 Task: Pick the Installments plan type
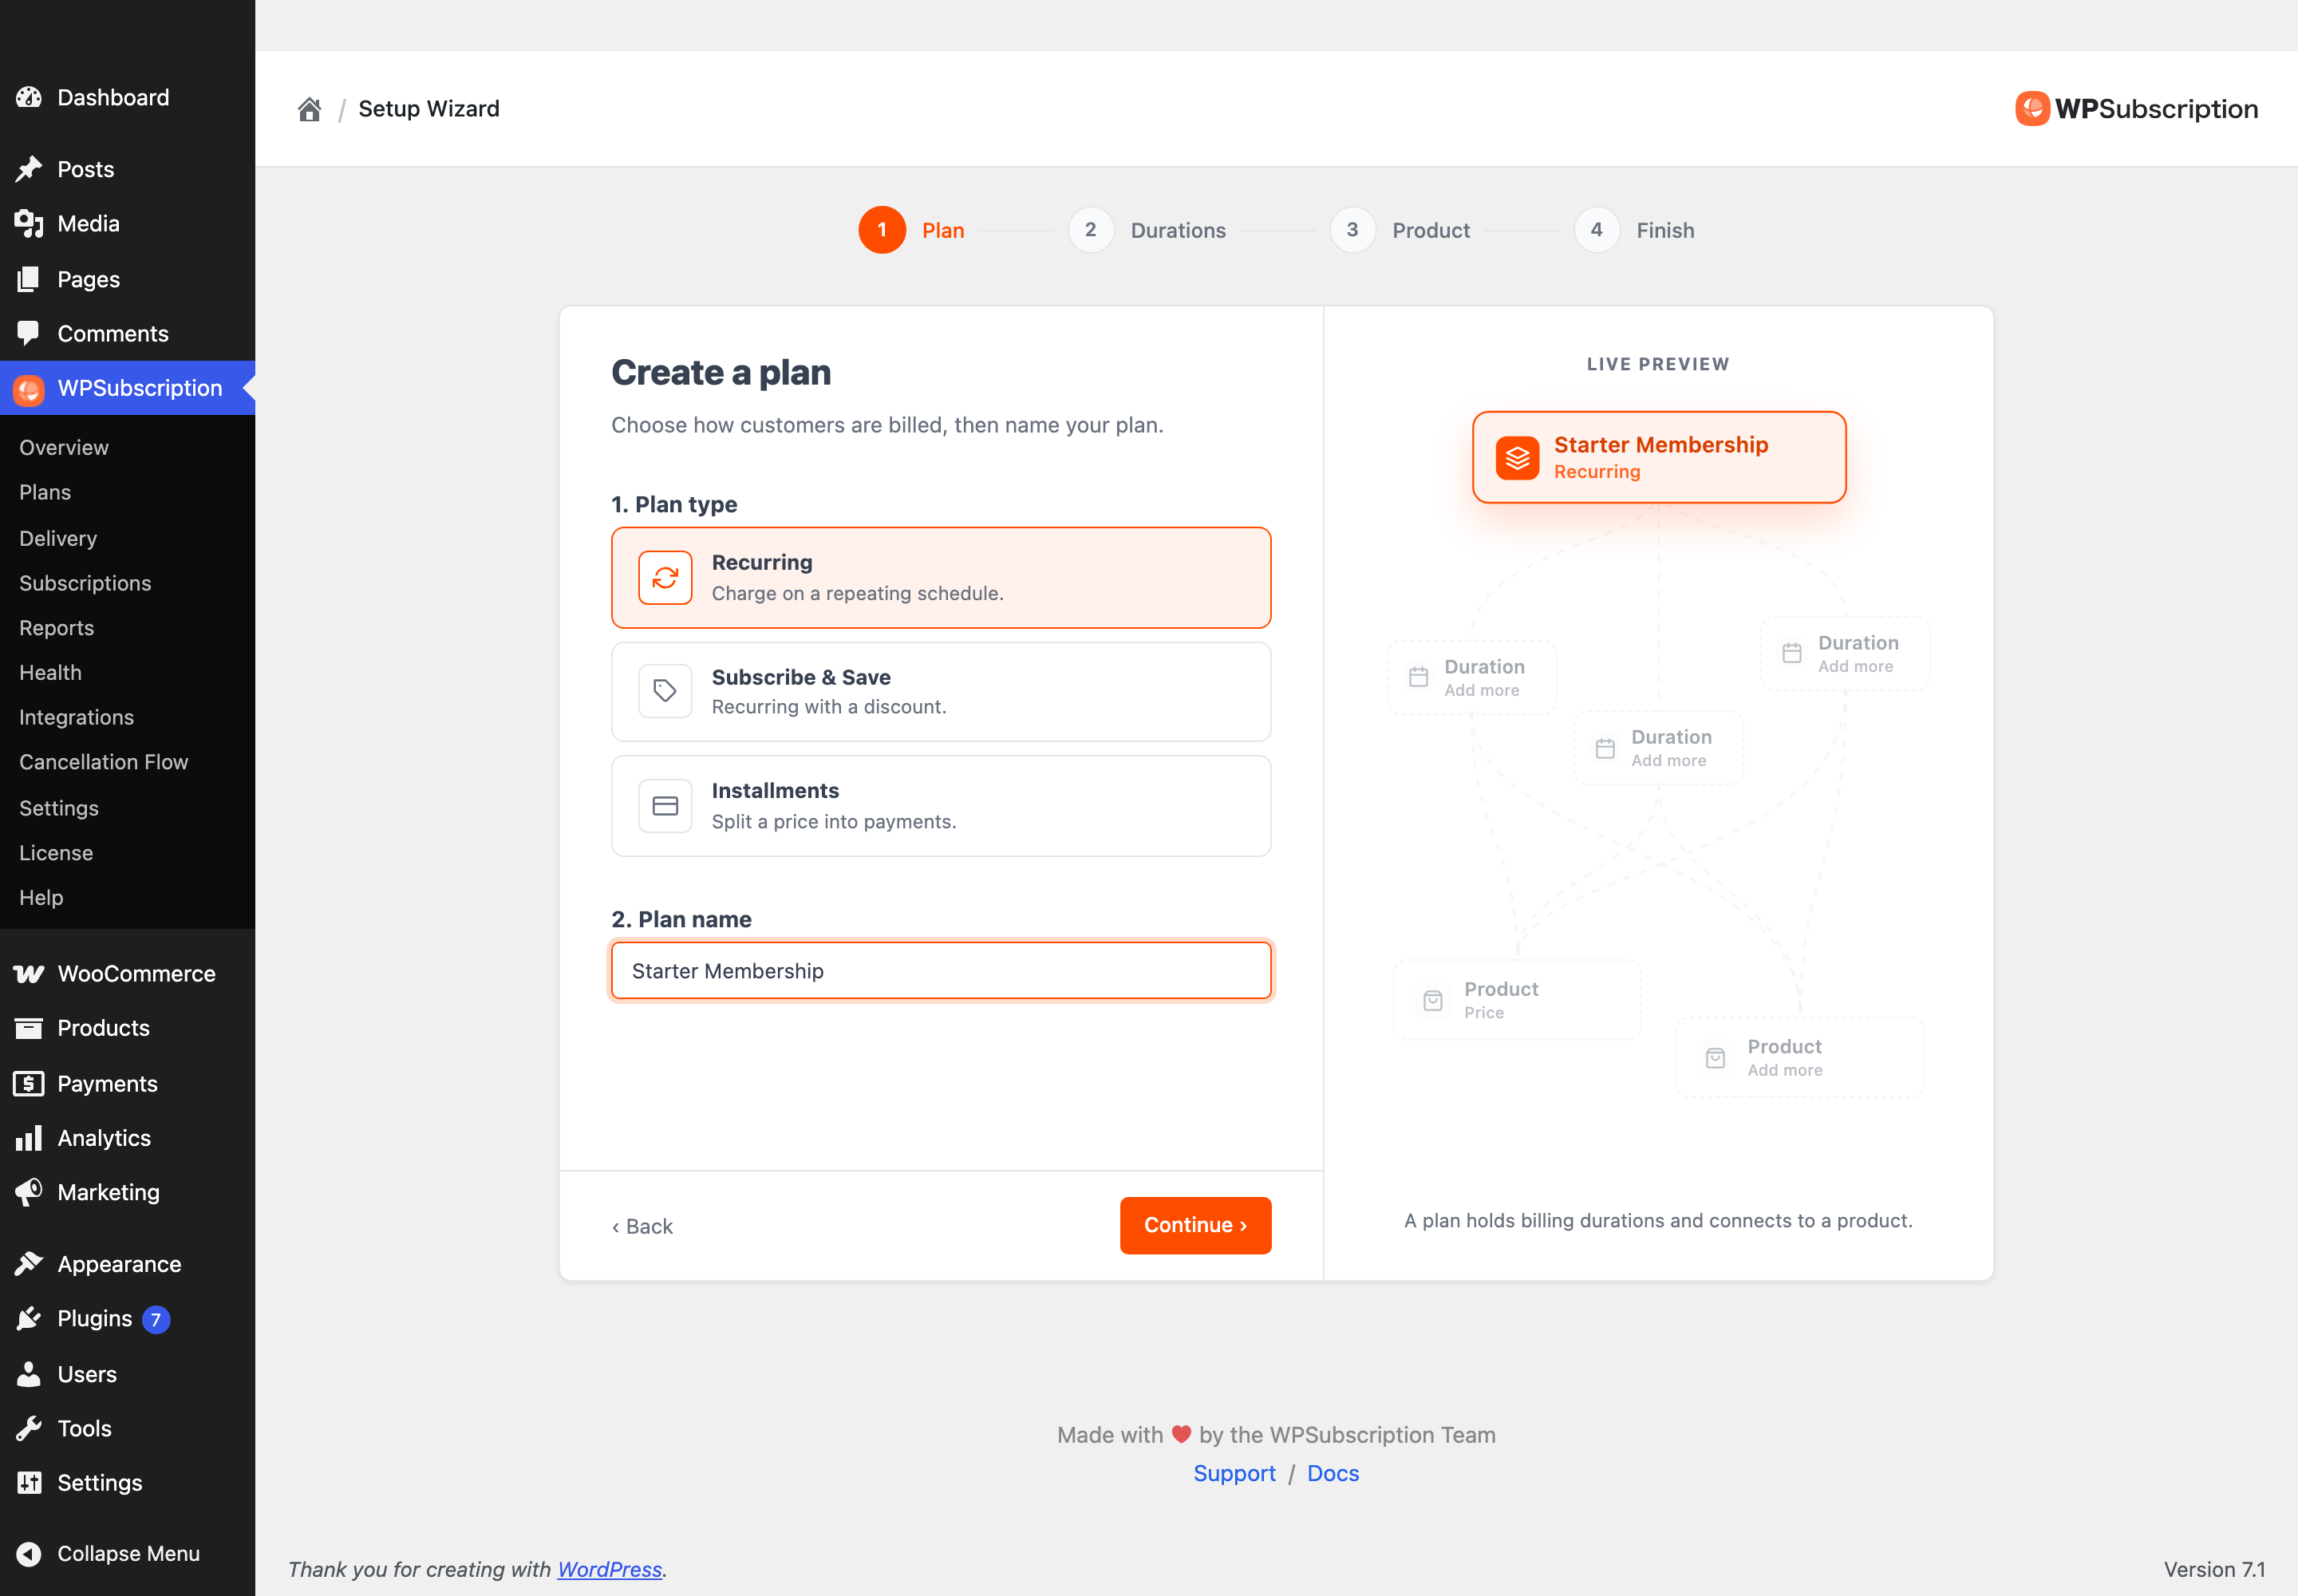941,806
